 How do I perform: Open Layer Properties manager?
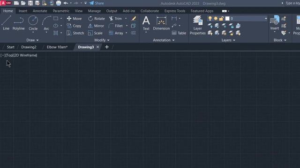tap(198, 25)
